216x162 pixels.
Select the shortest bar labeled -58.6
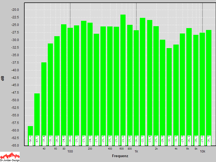pyautogui.click(x=30, y=131)
